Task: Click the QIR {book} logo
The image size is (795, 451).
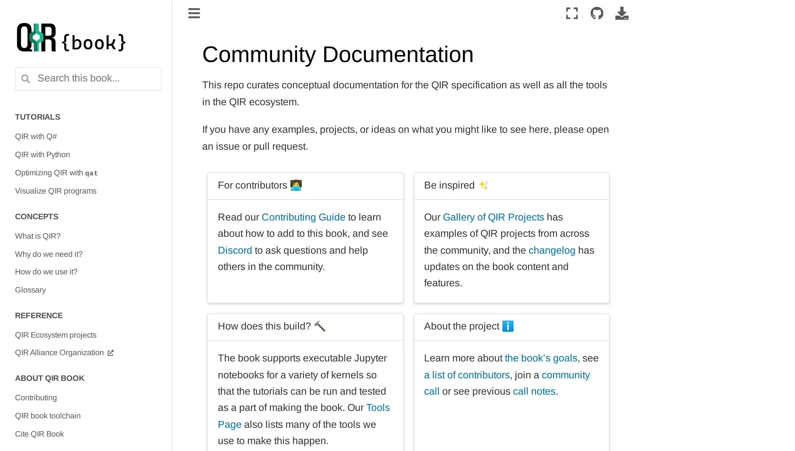Action: (71, 38)
